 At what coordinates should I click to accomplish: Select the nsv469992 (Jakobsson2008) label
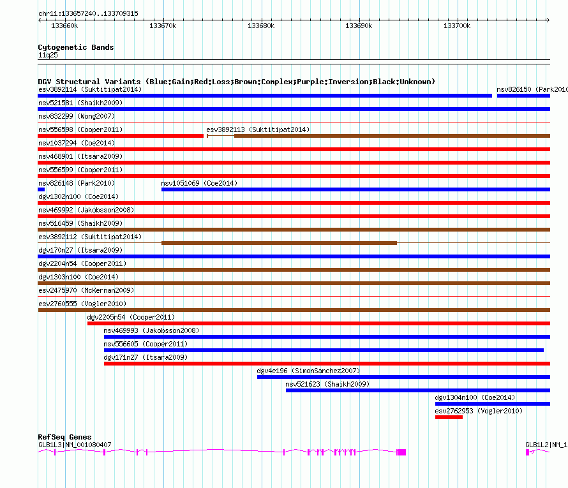pos(86,210)
